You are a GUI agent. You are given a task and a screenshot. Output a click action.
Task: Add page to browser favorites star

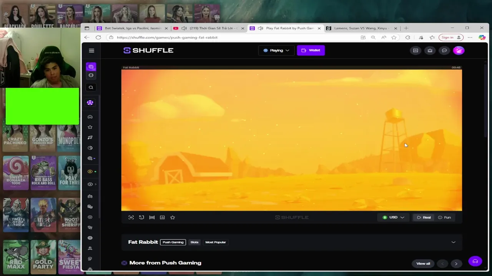point(394,38)
